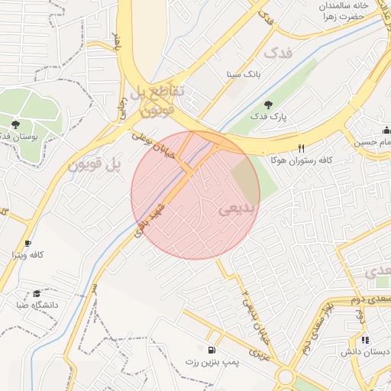Screen dimensions: 391x391
Task: Click the پل قویون neighborhood label
Action: 95,165
